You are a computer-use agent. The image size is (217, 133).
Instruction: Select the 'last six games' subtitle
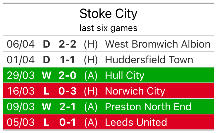click(108, 28)
